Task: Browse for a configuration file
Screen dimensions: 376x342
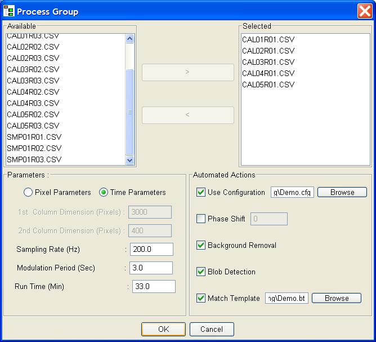Action: tap(342, 193)
